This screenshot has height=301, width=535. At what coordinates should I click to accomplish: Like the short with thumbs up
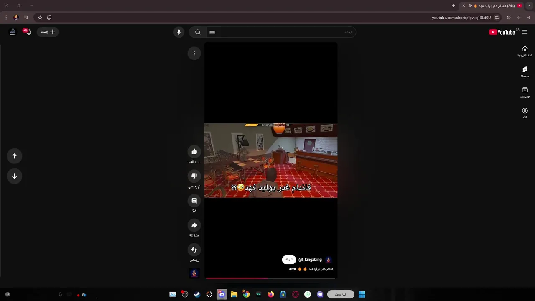point(194,152)
